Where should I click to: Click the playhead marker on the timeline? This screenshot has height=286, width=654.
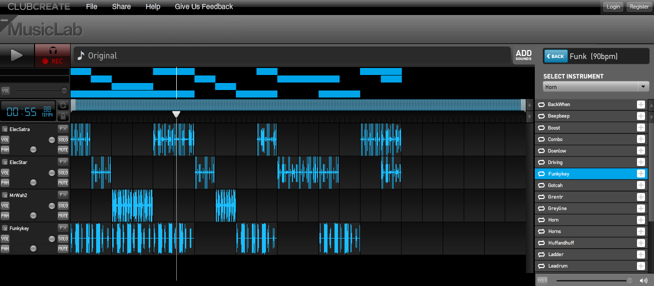pos(176,114)
